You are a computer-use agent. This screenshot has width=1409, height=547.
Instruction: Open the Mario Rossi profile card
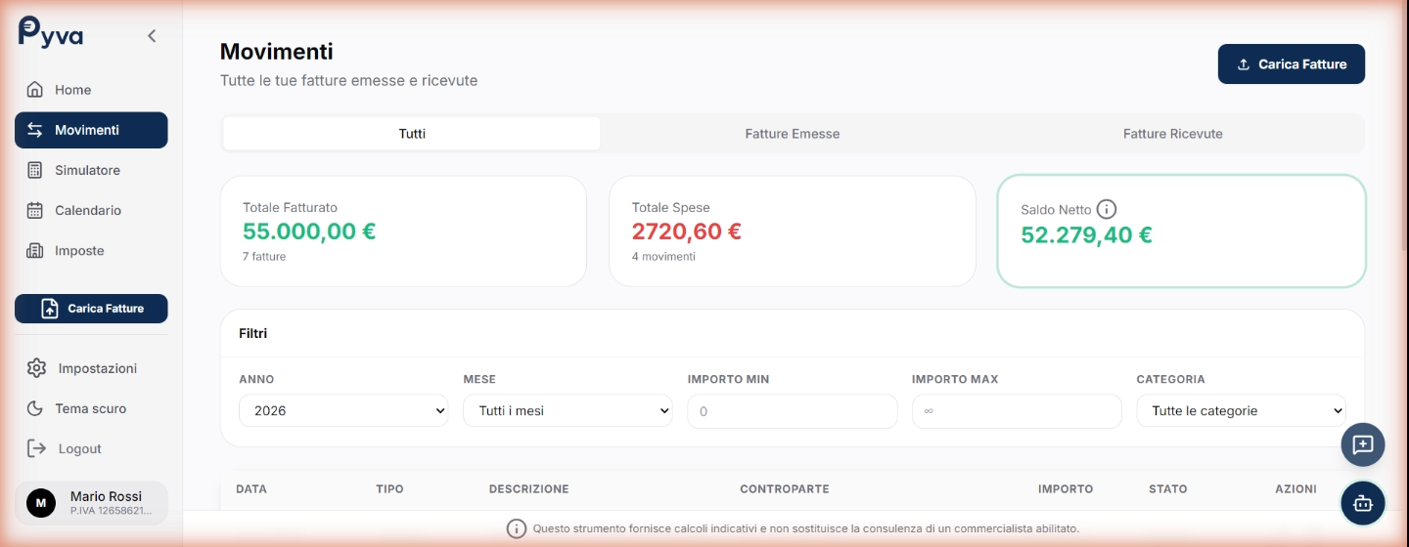(x=91, y=503)
